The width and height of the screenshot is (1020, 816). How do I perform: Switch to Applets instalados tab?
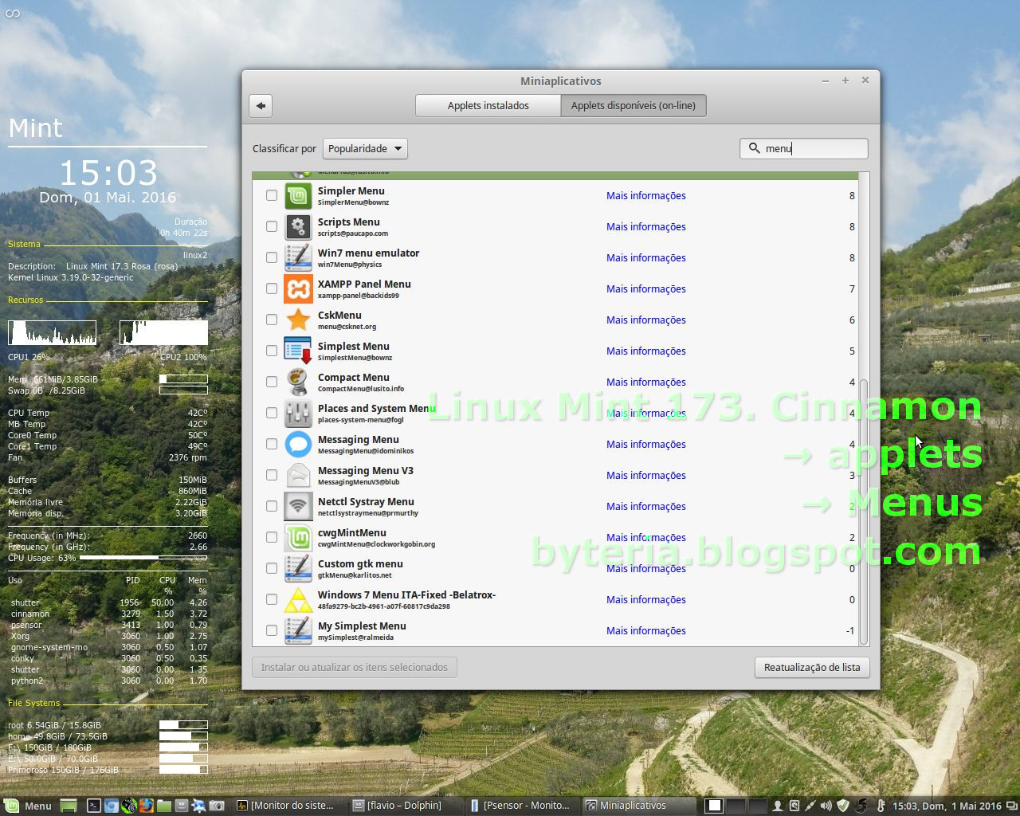point(488,105)
